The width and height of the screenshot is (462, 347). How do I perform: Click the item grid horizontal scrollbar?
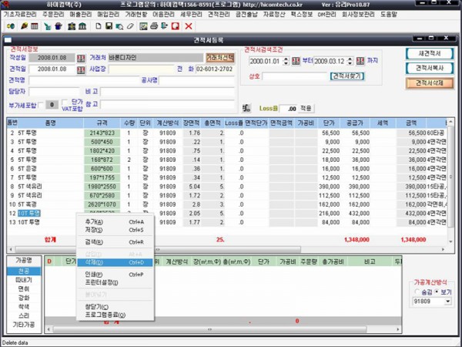226,249
